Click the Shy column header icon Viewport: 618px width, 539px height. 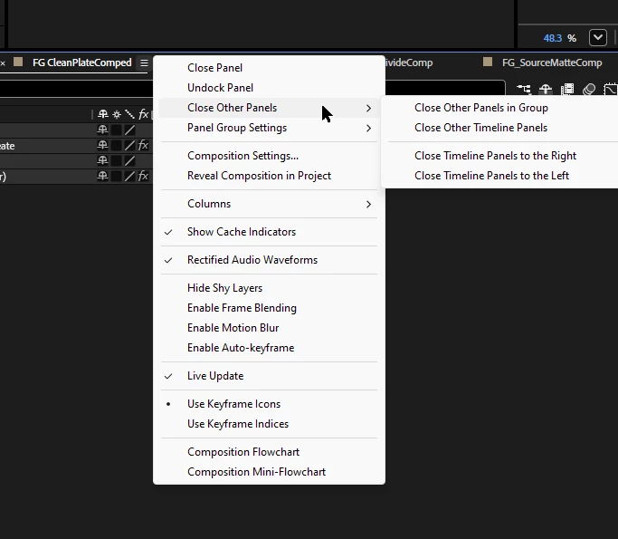pos(103,114)
